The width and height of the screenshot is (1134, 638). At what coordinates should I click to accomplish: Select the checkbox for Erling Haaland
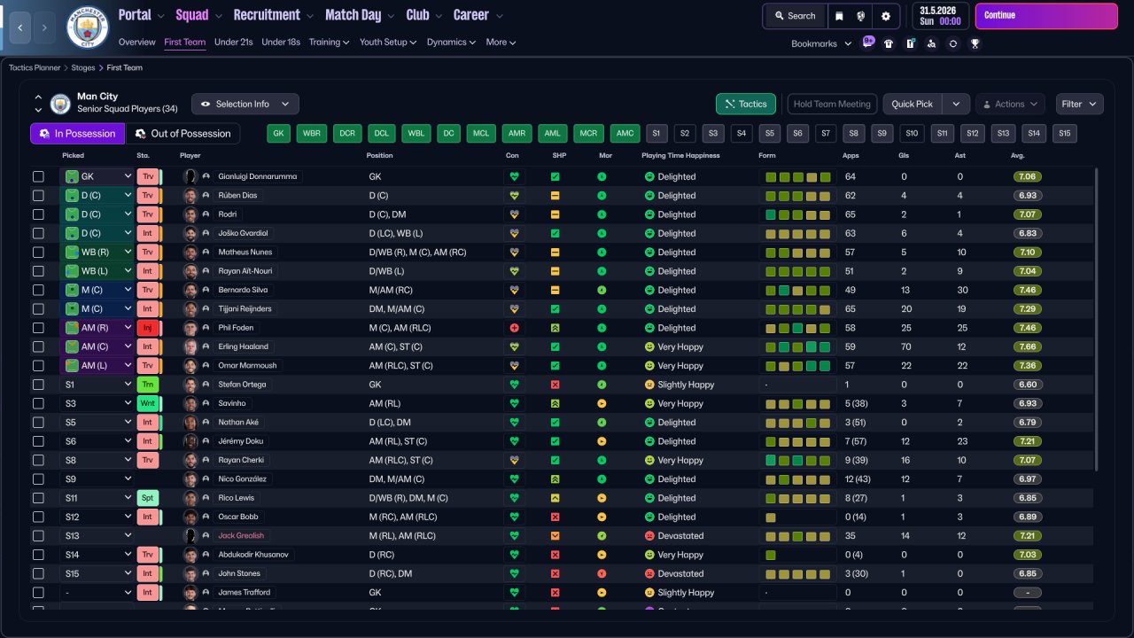pyautogui.click(x=38, y=346)
